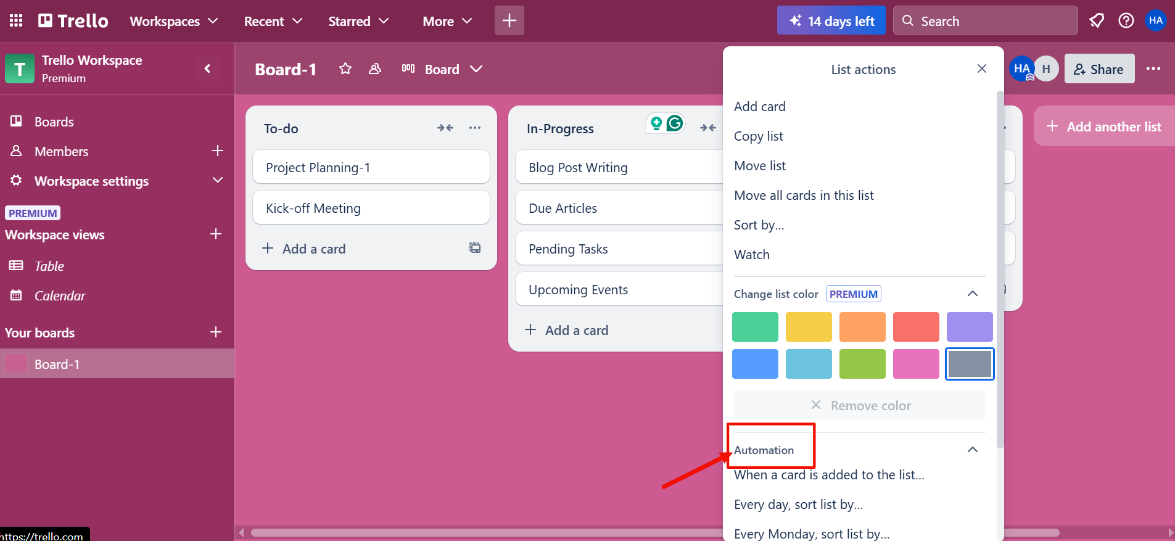
Task: Open the Project Planning-1 card
Action: (371, 167)
